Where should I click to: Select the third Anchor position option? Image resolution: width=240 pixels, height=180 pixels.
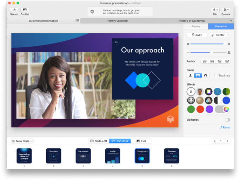(220, 61)
